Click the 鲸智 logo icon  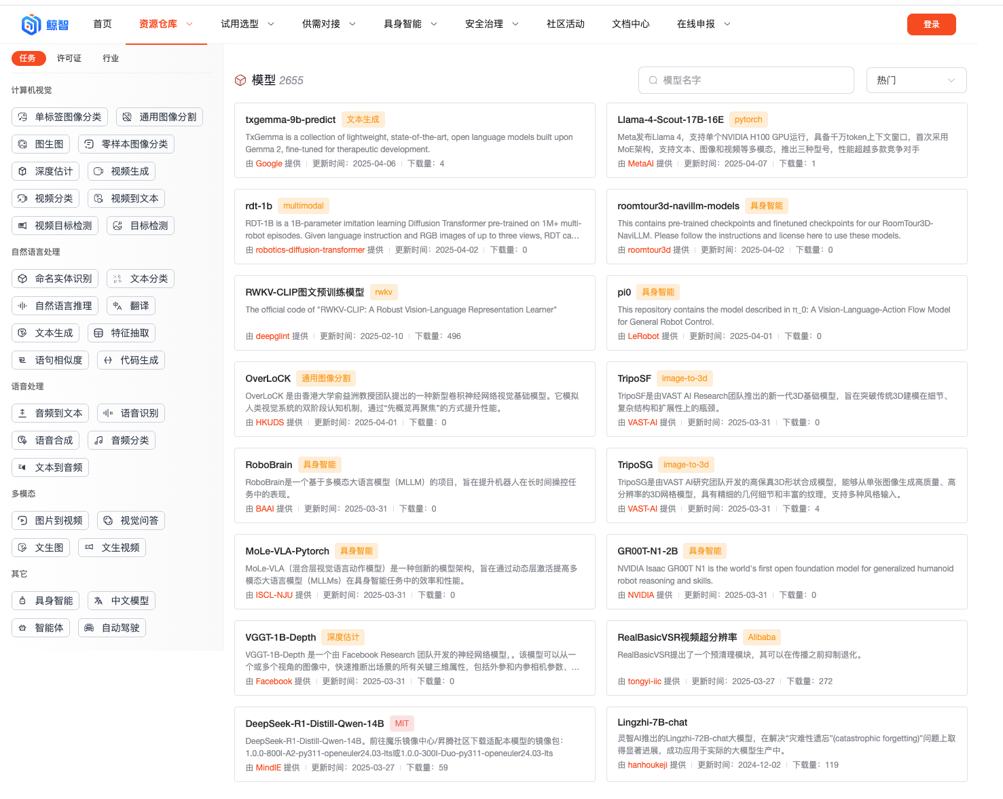(x=31, y=24)
